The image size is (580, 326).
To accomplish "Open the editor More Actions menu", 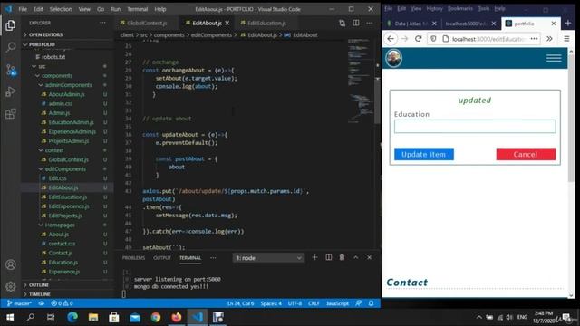I will 369,23.
